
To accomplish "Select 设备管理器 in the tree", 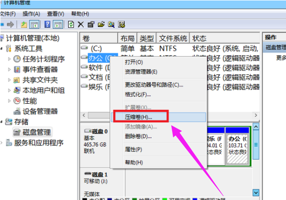I will [40, 111].
